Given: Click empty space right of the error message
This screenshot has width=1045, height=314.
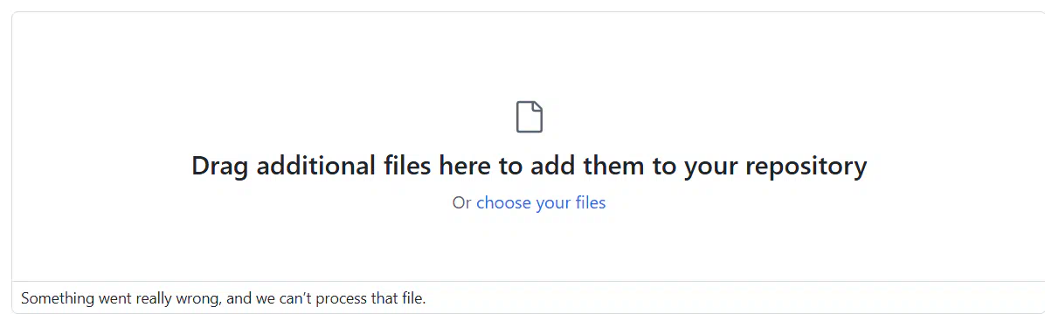Looking at the screenshot, I should pyautogui.click(x=733, y=298).
